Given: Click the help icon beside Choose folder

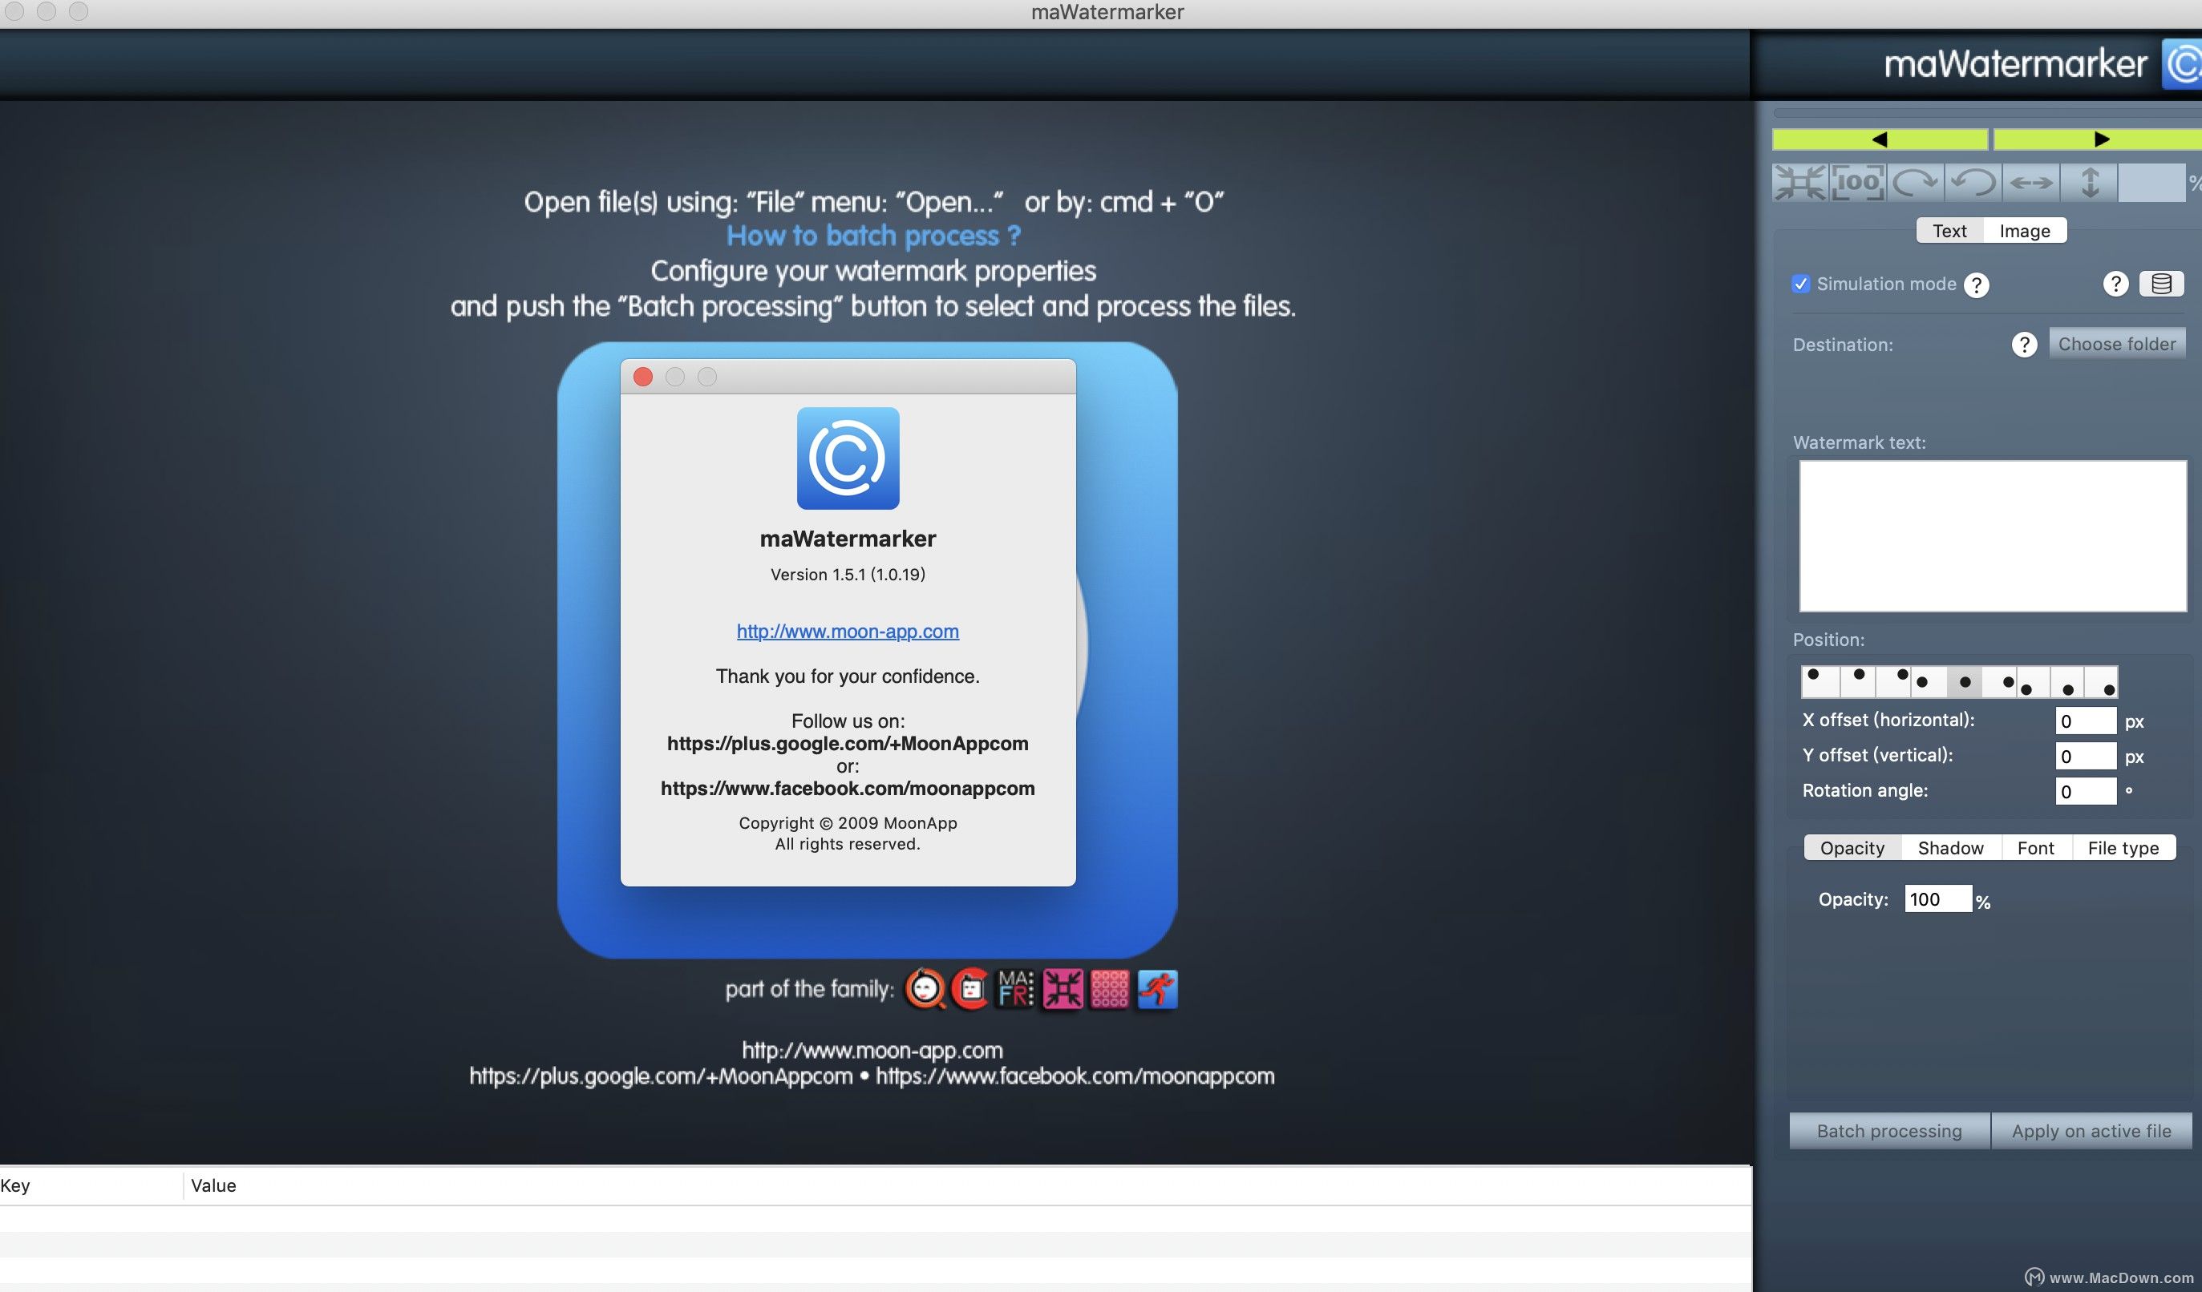Looking at the screenshot, I should pos(2024,344).
